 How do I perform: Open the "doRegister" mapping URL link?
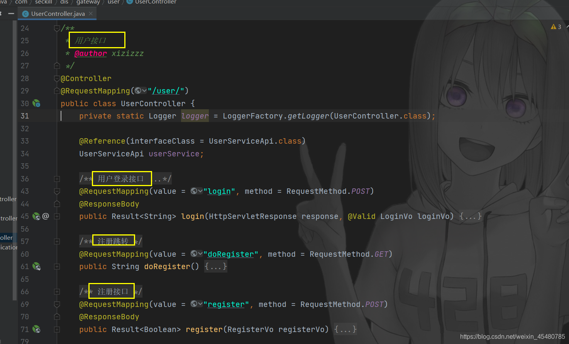pyautogui.click(x=231, y=254)
